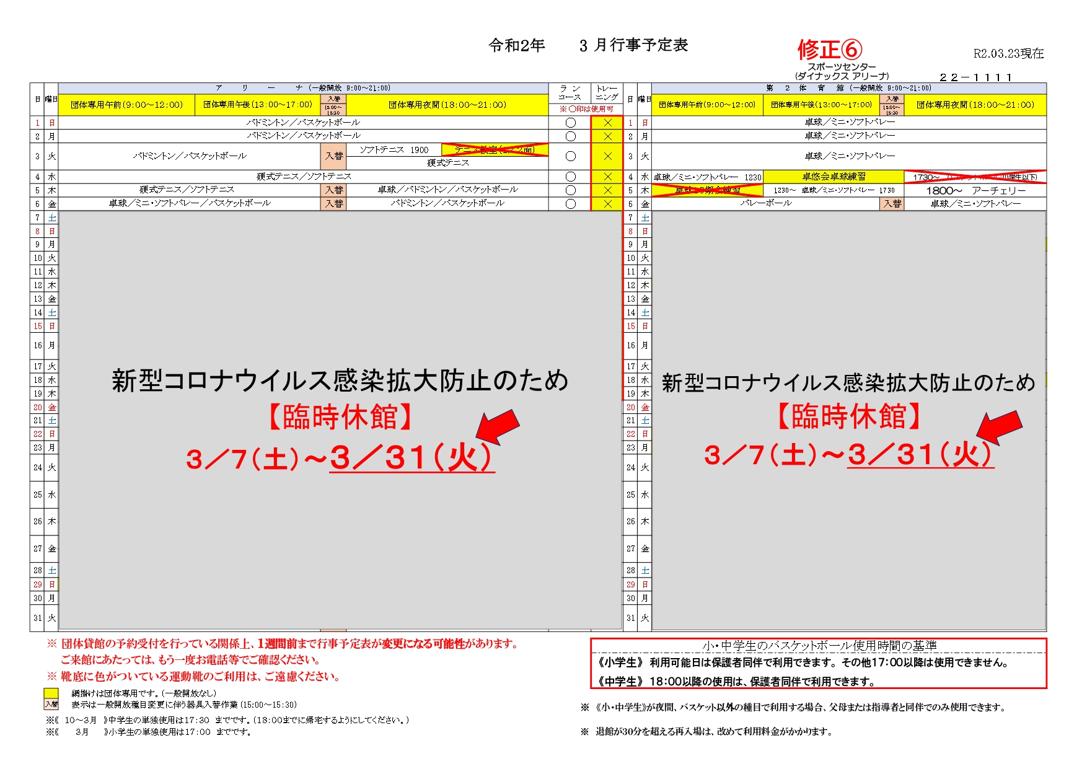Viewport: 1087px width, 769px height.
Task: Select the "スポーツセンター" facility name
Action: [x=842, y=66]
